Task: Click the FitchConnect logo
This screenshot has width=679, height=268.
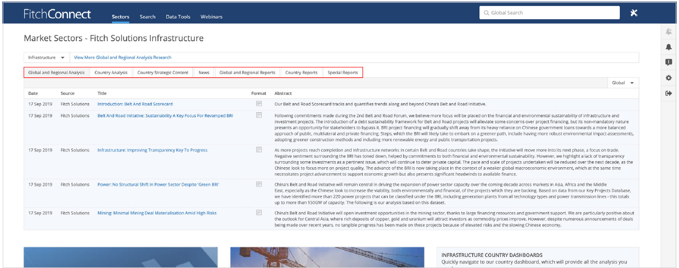Action: 57,14
